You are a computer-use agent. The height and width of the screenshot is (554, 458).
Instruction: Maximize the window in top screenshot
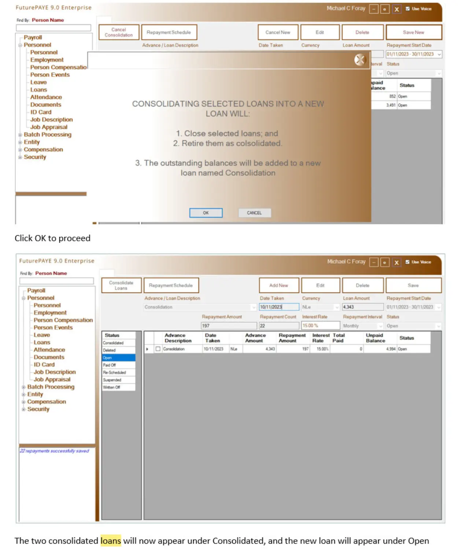(x=385, y=9)
